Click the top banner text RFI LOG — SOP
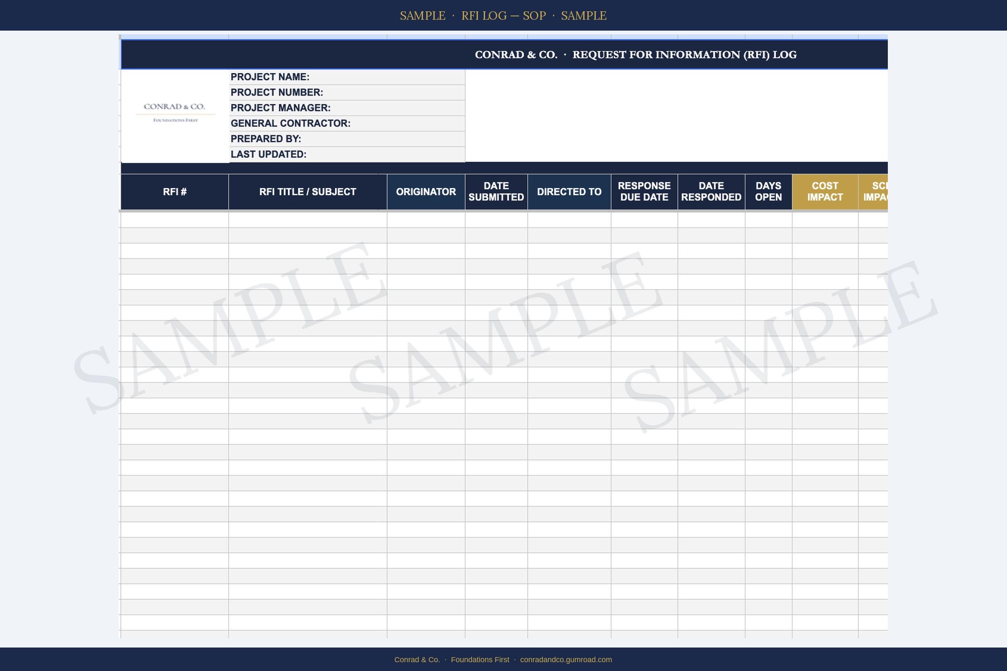The height and width of the screenshot is (671, 1007). (503, 16)
